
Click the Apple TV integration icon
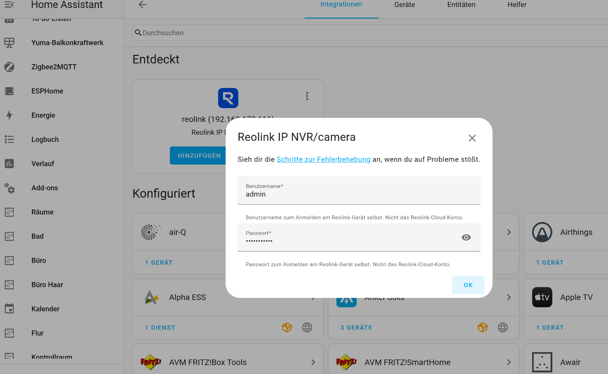pos(542,297)
